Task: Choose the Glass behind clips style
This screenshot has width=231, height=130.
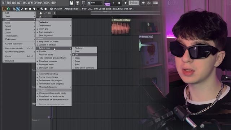Action: pyautogui.click(x=84, y=58)
